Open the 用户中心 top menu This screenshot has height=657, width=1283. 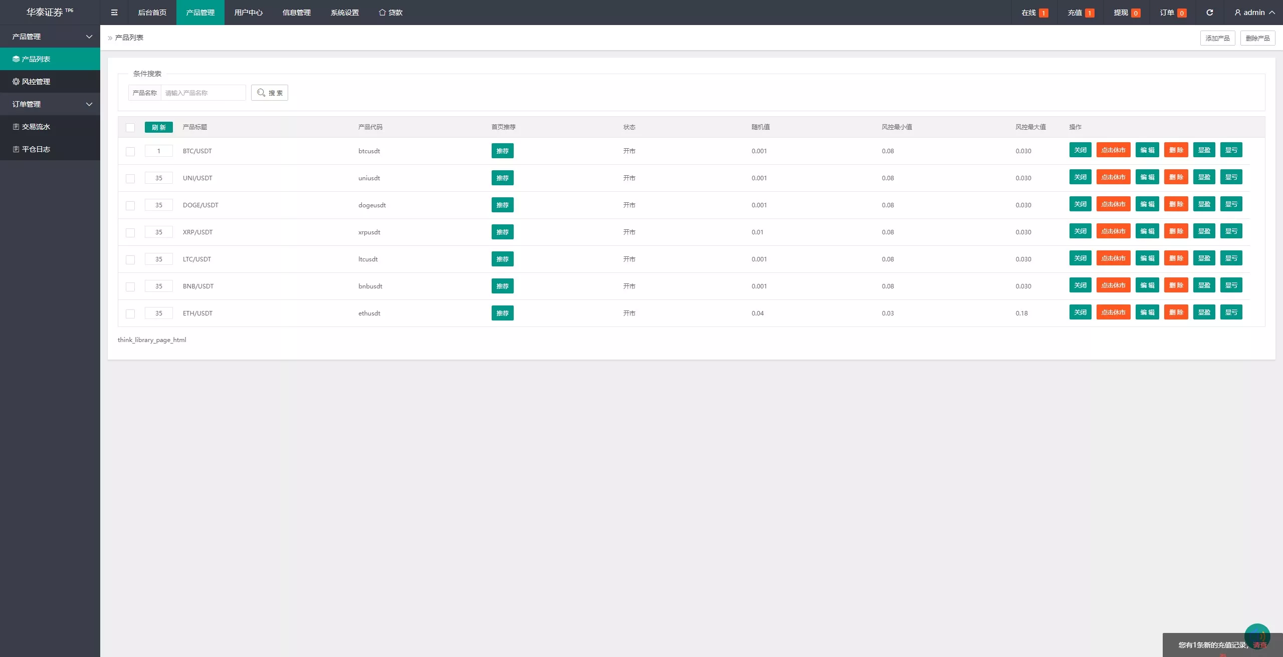[249, 13]
